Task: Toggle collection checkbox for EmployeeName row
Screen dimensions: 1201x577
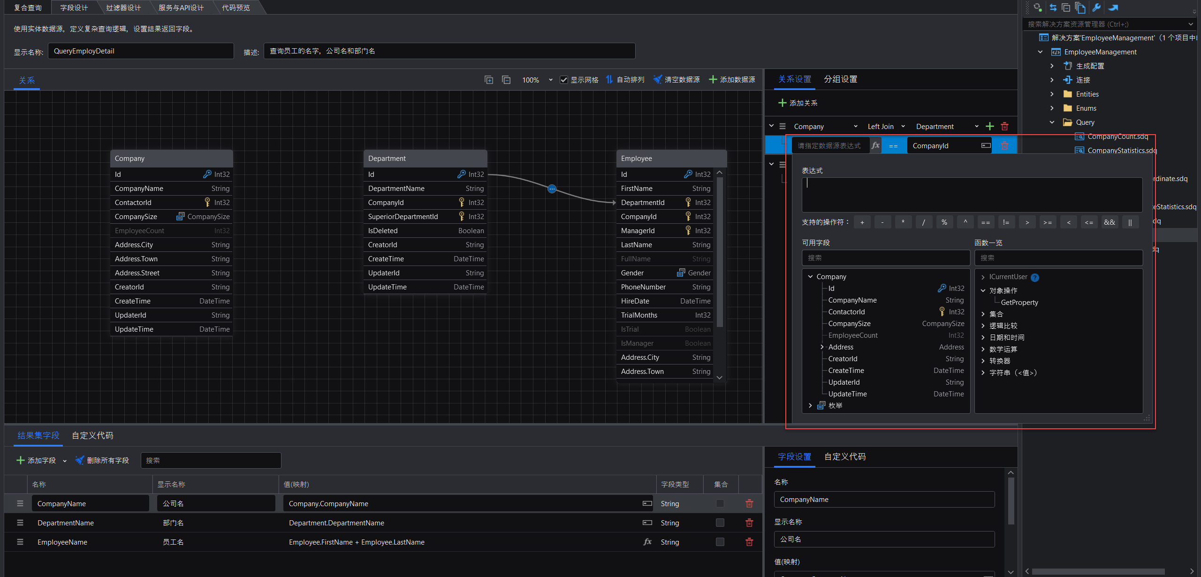Action: [720, 542]
